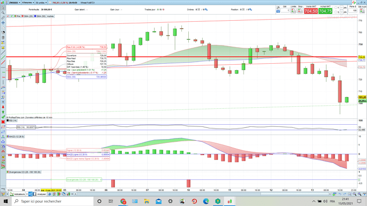
Task: Click the Taper ici pour rechercher search box
Action: 53,201
